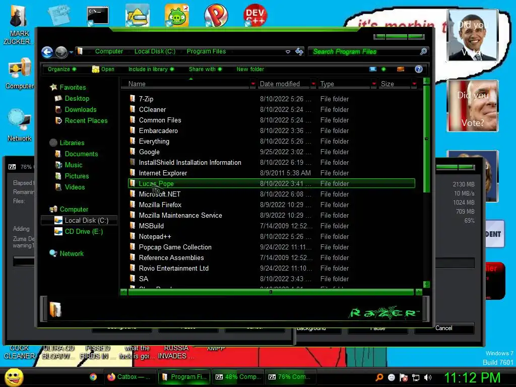Select the Google folder icon
Viewport: 516px width, 387px height.
point(133,151)
